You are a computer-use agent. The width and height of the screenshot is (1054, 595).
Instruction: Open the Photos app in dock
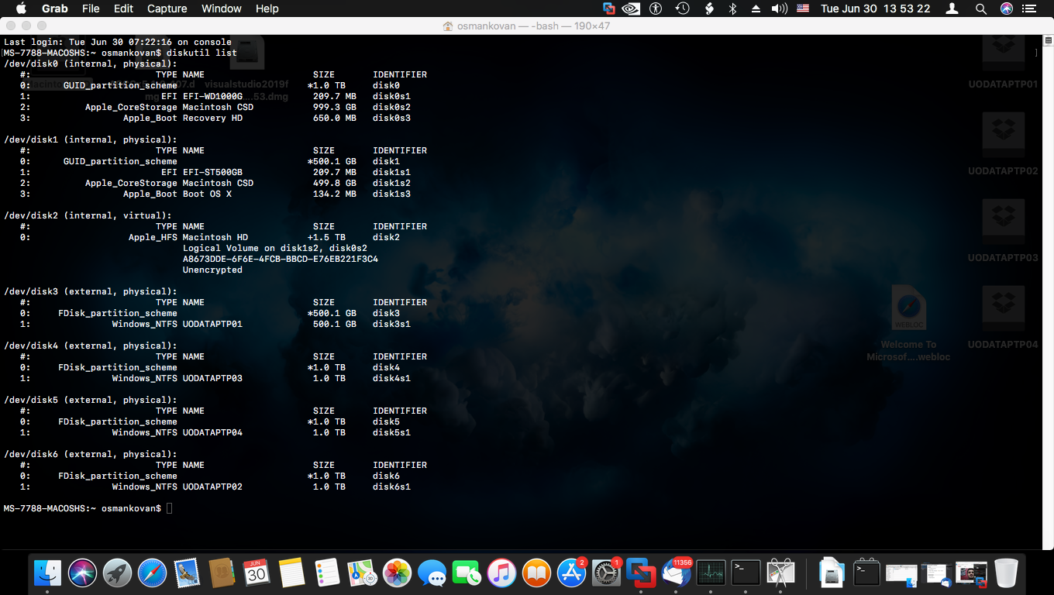click(398, 573)
